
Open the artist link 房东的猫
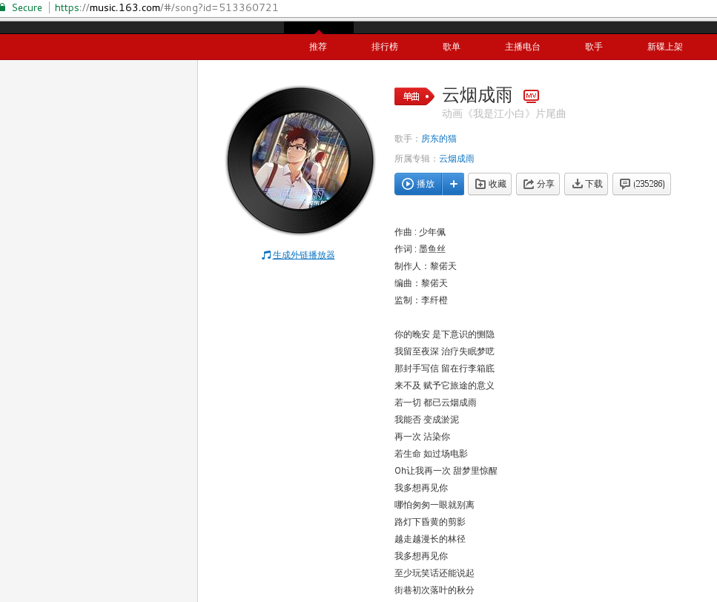[x=438, y=139]
